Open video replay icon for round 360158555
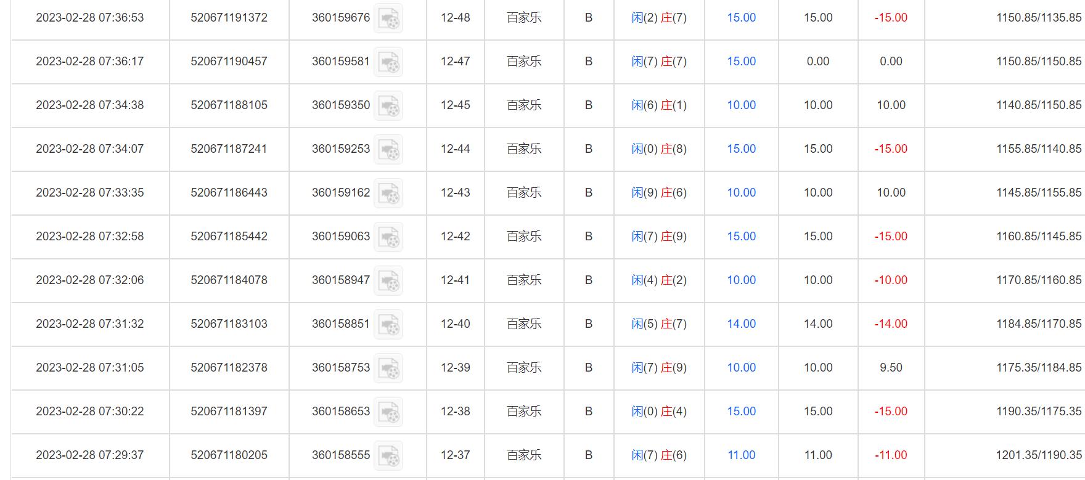Image resolution: width=1085 pixels, height=480 pixels. pyautogui.click(x=388, y=456)
